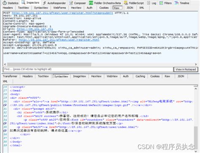Click the Inspectors magnifier icon
The height and width of the screenshot is (153, 200).
point(23,2)
